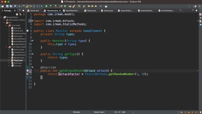Screen dimensions: 202x114
Task: Close the Monster.java editor tab
Action: click(60, 10)
